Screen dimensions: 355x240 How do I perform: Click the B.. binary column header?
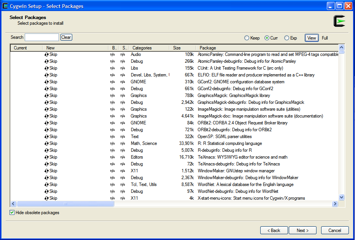point(114,48)
